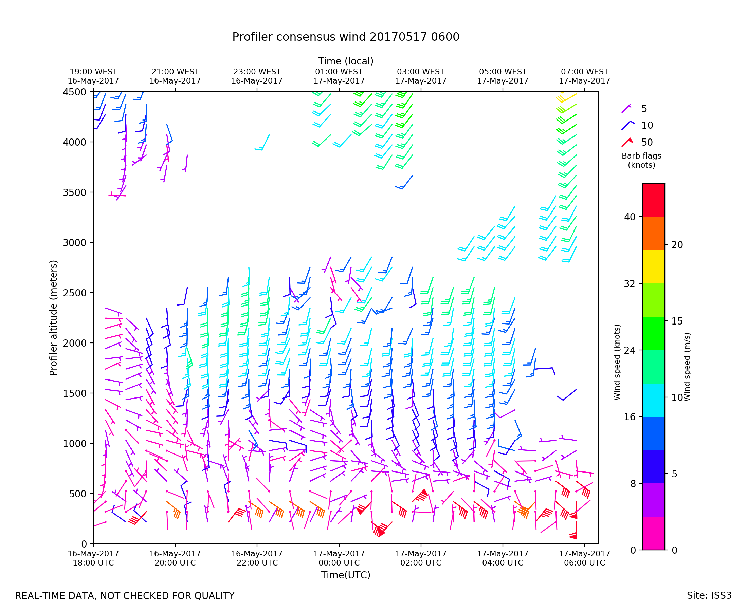Click the magenta colorbar segment at bottom
Image resolution: width=747 pixels, height=611 pixels.
(x=653, y=533)
